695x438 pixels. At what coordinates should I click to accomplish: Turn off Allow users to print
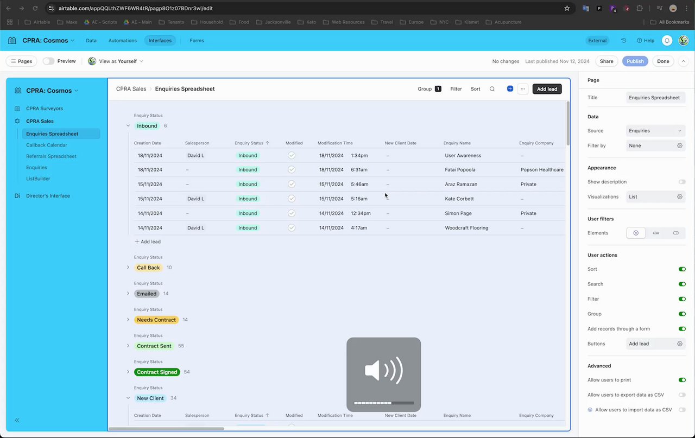(x=682, y=380)
